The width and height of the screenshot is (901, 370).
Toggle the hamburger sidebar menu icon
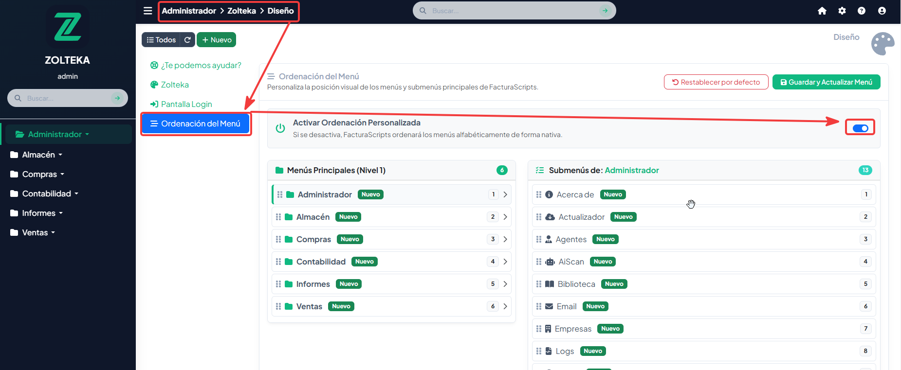148,11
